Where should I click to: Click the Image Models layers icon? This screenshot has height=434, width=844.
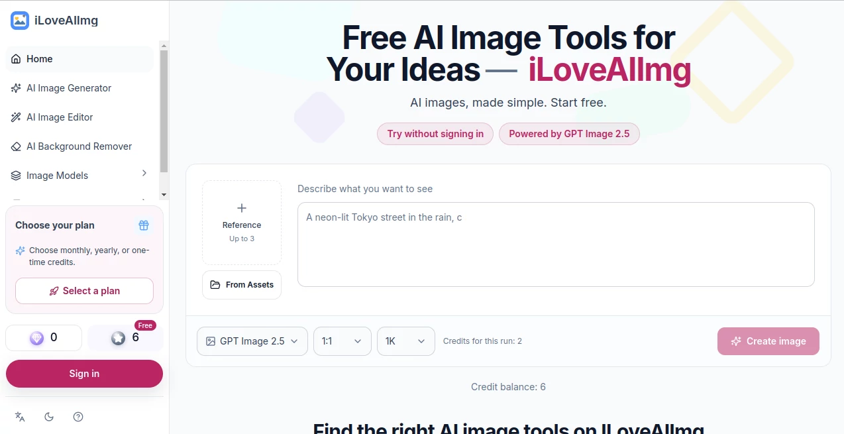17,176
